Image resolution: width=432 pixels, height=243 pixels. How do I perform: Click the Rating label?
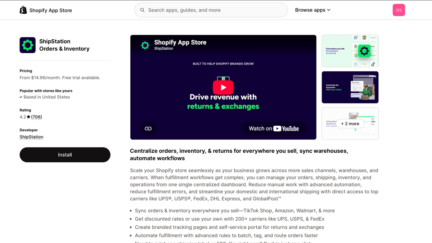pyautogui.click(x=25, y=110)
